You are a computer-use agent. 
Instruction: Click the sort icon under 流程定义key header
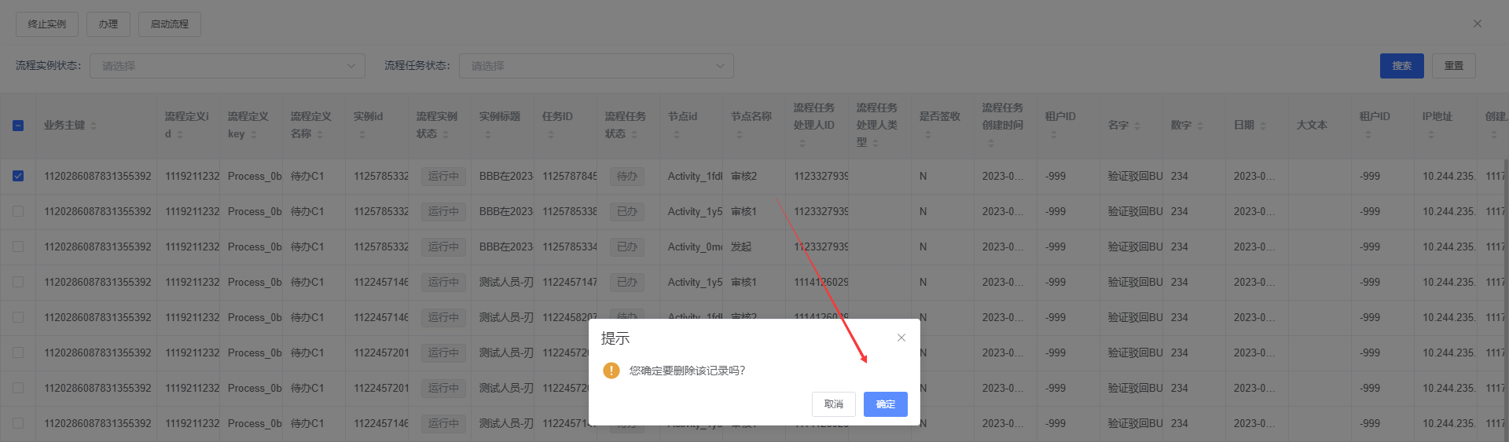pos(253,134)
